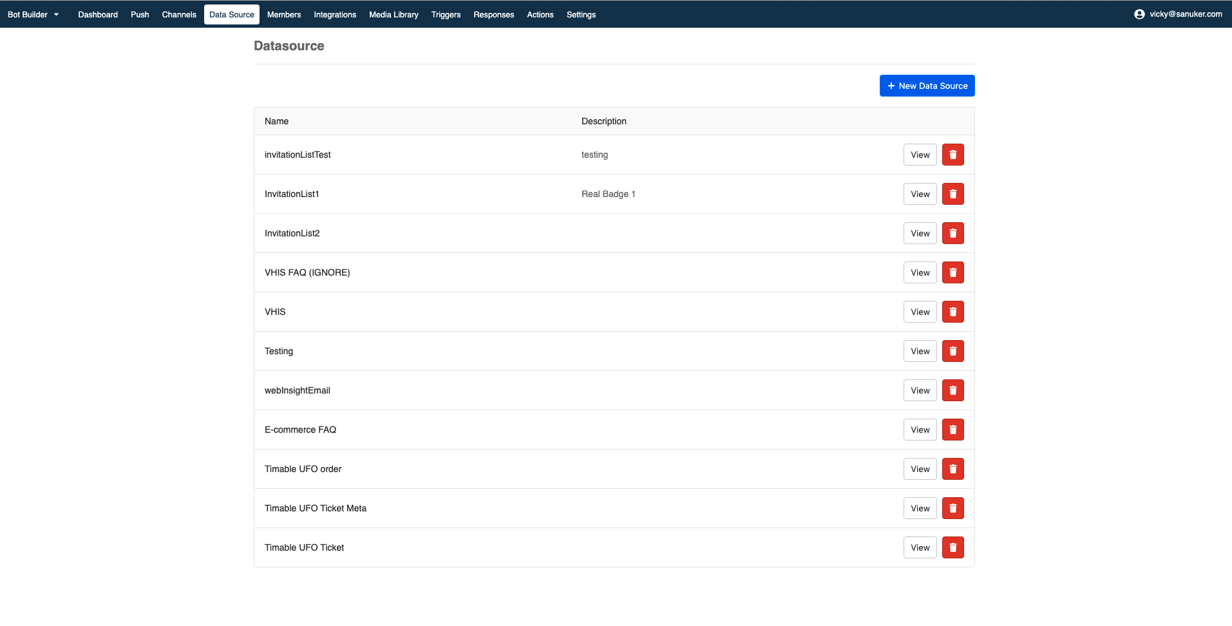Click the 'Name' column header
This screenshot has height=626, width=1232.
pos(276,121)
